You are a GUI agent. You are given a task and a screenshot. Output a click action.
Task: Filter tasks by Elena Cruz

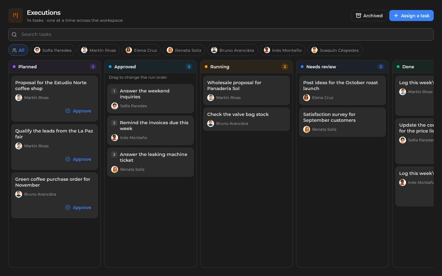pyautogui.click(x=141, y=50)
